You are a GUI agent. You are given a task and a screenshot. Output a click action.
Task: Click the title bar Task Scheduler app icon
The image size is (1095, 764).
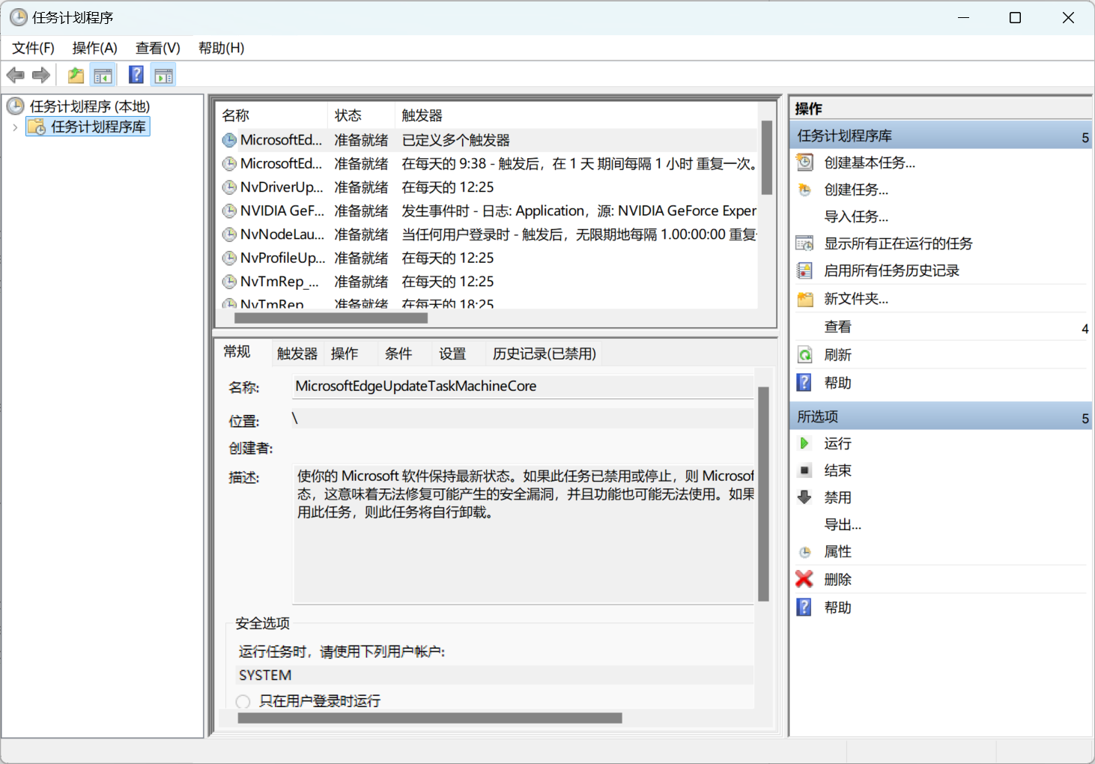(18, 17)
